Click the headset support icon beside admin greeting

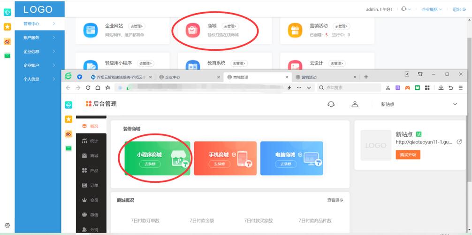[404, 9]
